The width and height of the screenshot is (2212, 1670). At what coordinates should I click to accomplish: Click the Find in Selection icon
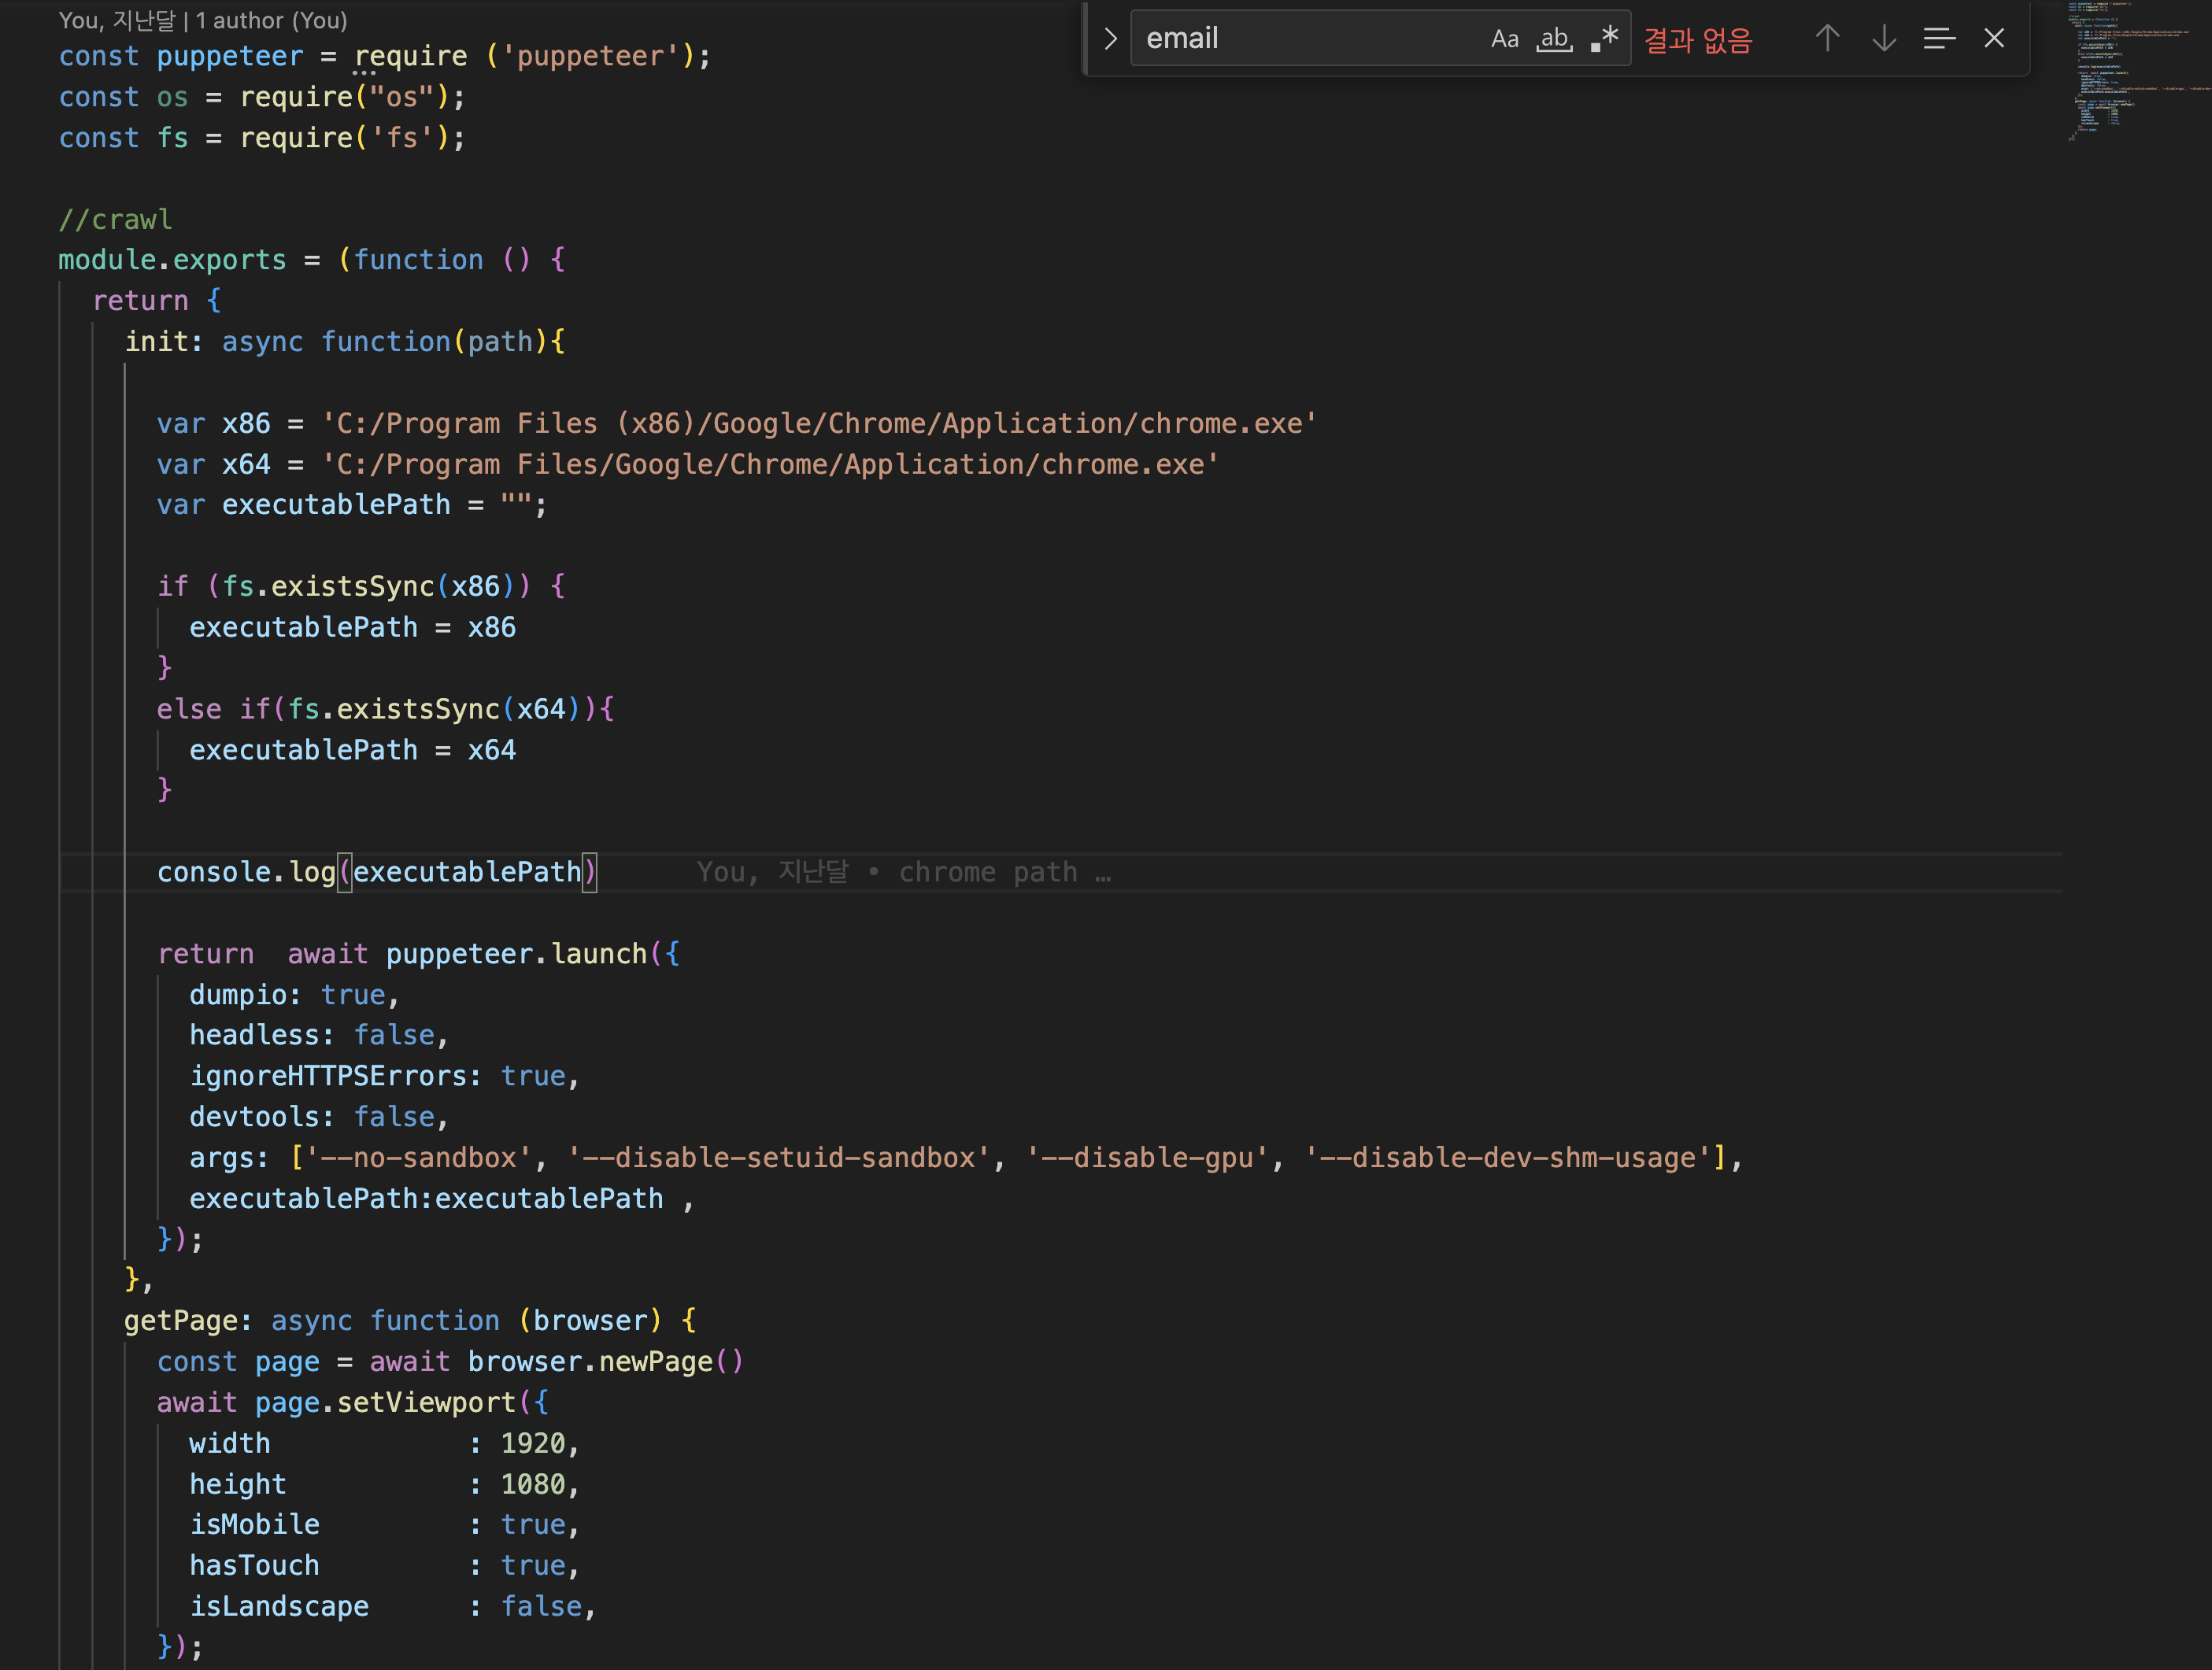coord(1939,39)
